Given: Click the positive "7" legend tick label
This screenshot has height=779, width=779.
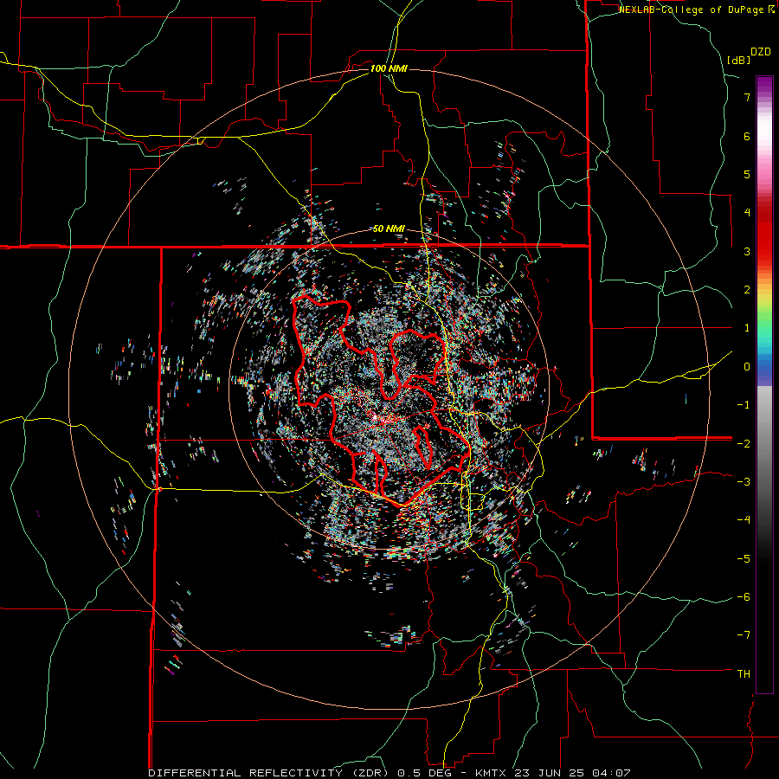Looking at the screenshot, I should tap(747, 97).
